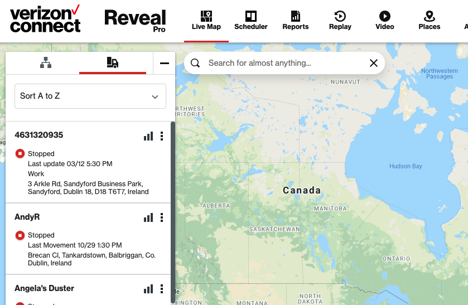
Task: Click the Ontario label on the map
Action: 397,259
